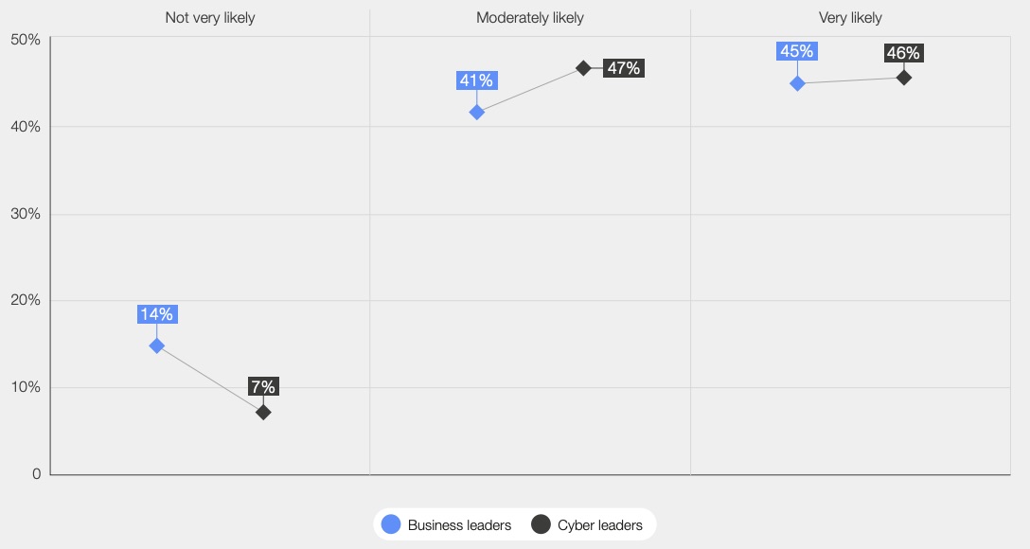The width and height of the screenshot is (1030, 549).
Task: Click the Very likely category header
Action: coord(850,18)
